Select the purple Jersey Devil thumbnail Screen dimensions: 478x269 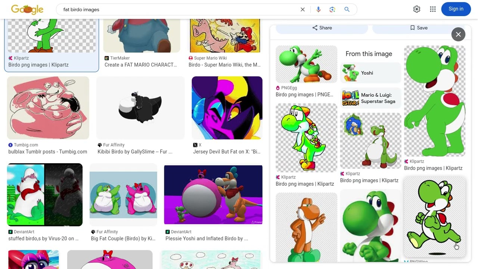click(x=227, y=108)
